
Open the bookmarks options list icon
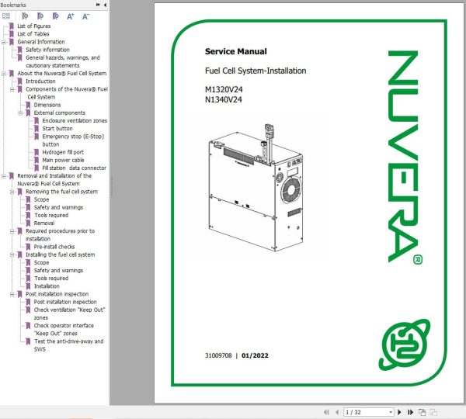click(x=6, y=16)
